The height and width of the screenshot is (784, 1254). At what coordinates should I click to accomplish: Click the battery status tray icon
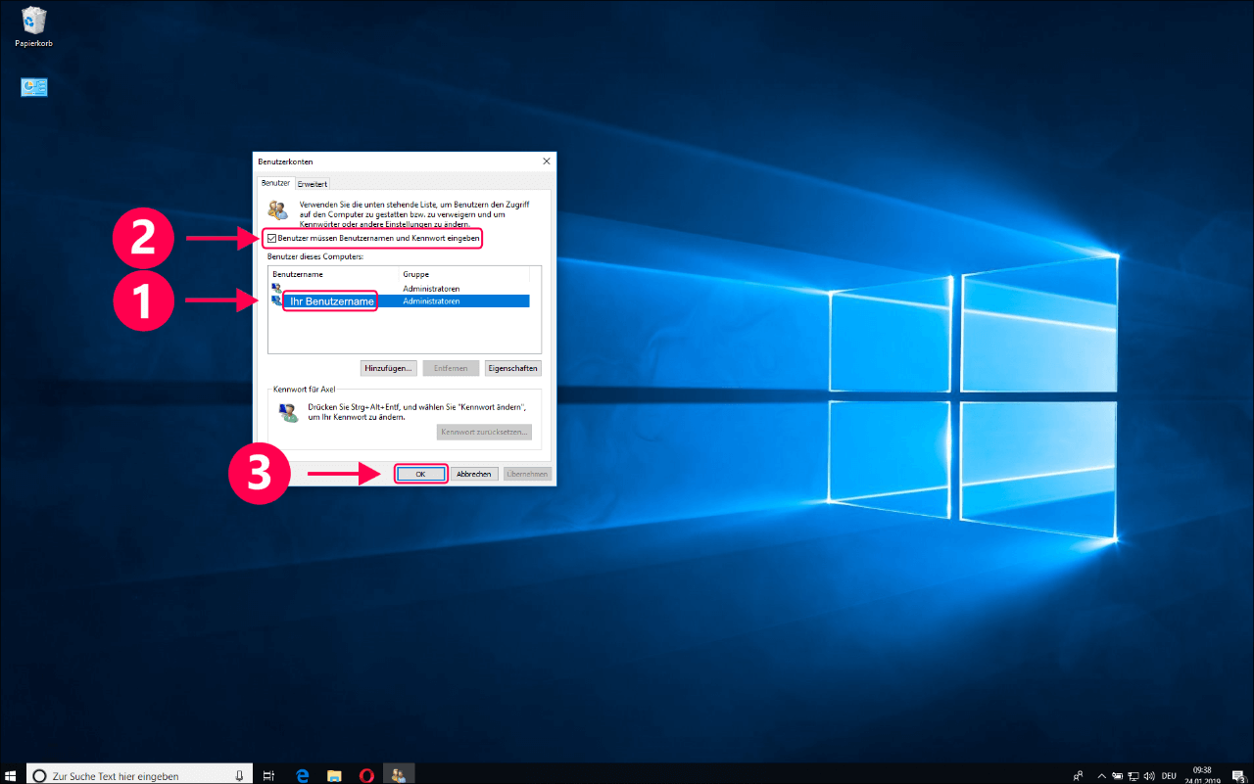coord(1118,775)
